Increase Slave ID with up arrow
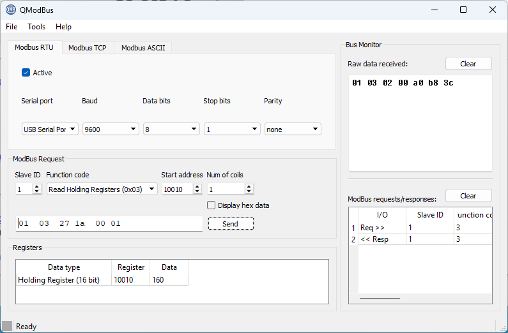Image resolution: width=508 pixels, height=333 pixels. 36,187
